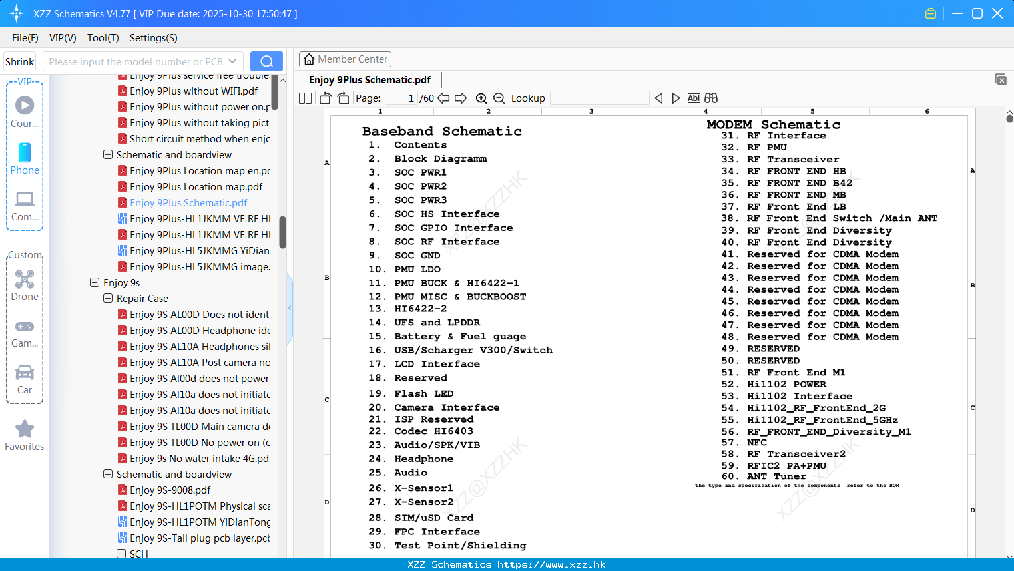Open the VIP menu
Viewport: 1014px width, 571px height.
tap(63, 37)
